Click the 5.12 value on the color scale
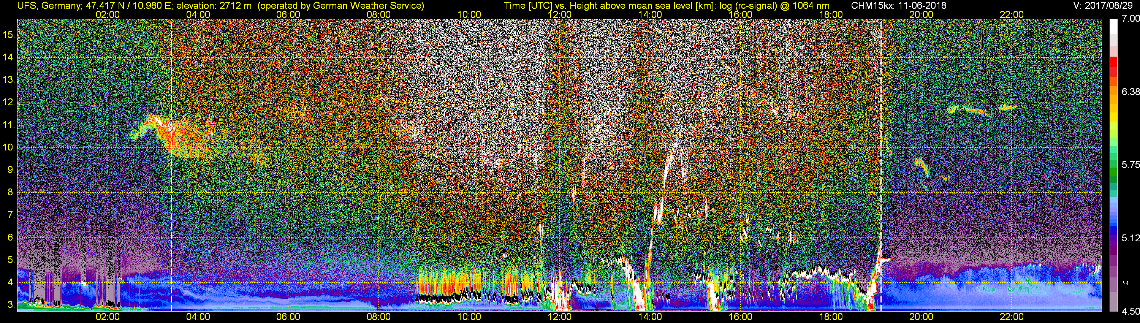Viewport: 1140px width, 323px height. pos(1131,238)
